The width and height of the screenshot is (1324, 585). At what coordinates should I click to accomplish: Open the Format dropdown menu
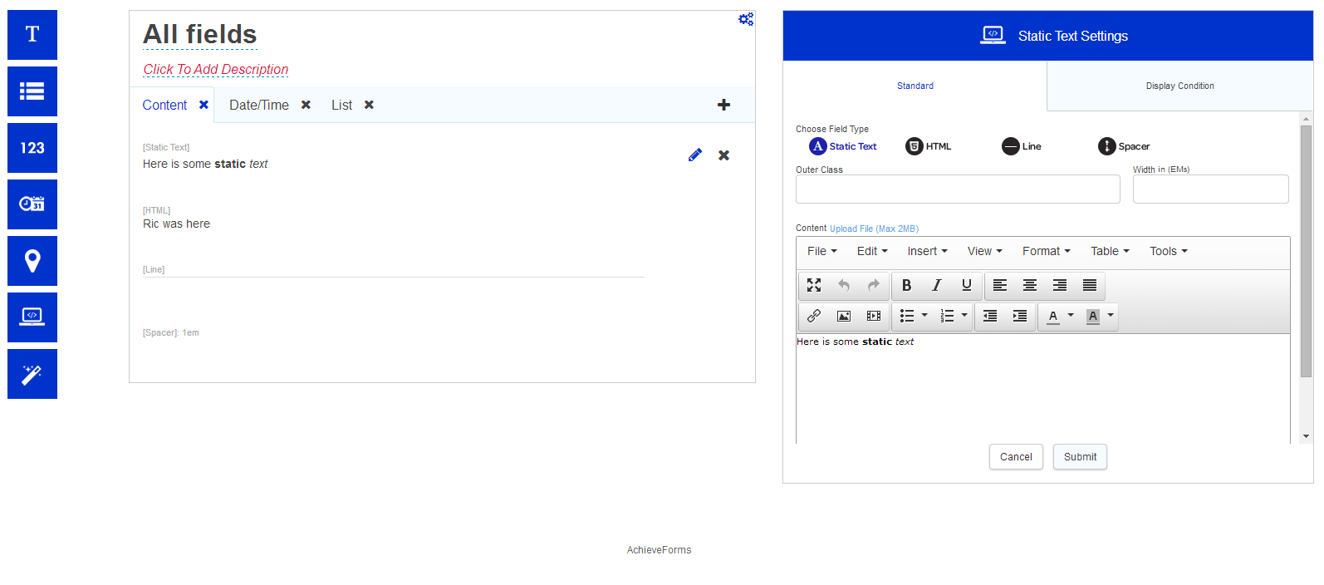click(1046, 251)
